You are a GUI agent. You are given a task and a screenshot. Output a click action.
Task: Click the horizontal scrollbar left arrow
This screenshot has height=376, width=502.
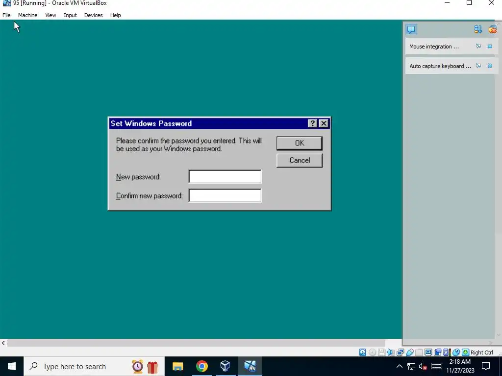coord(3,343)
